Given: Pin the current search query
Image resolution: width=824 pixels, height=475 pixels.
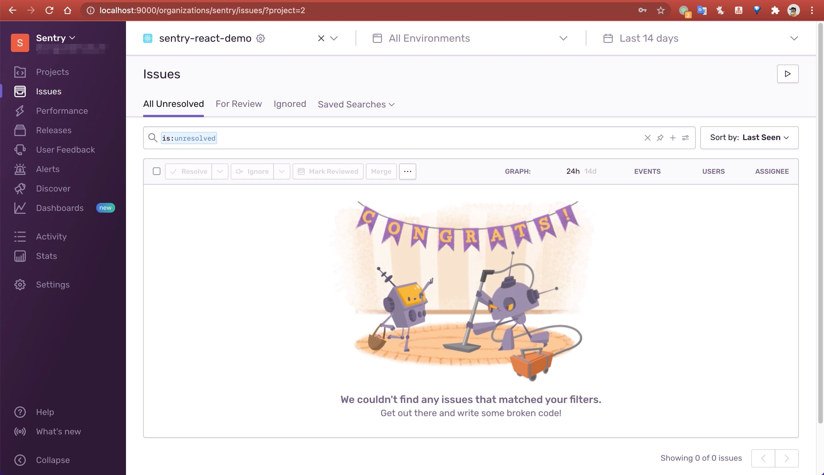Looking at the screenshot, I should coord(660,138).
